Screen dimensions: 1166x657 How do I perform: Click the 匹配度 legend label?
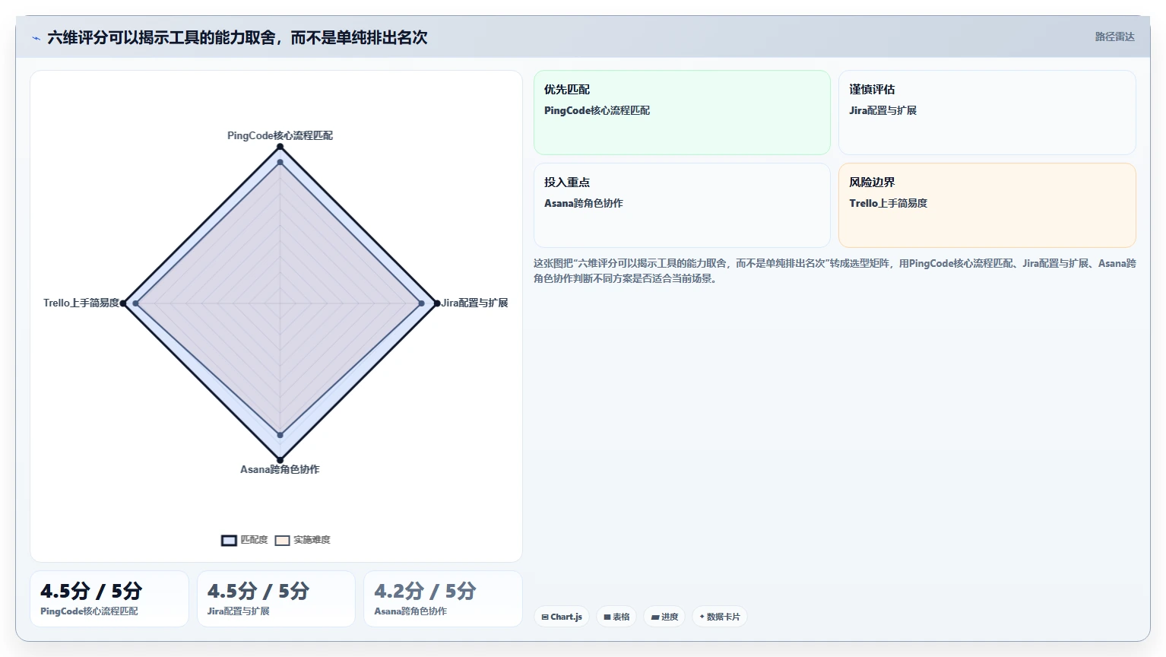click(x=254, y=540)
